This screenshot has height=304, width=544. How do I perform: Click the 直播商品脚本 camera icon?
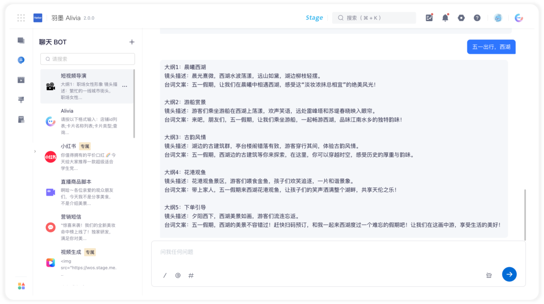click(x=51, y=192)
